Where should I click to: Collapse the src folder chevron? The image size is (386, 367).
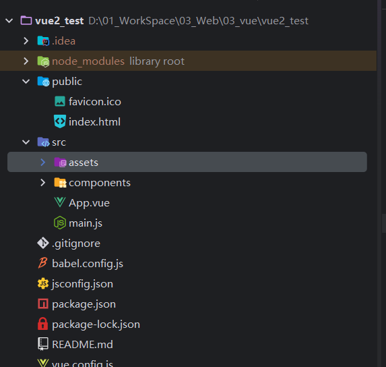(x=26, y=142)
